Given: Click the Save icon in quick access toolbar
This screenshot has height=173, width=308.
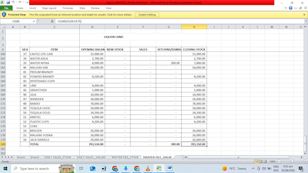Looking at the screenshot, I should point(8,2).
